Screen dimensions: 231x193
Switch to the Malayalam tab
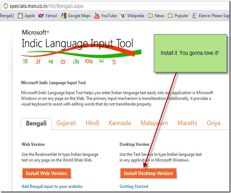pos(154,123)
